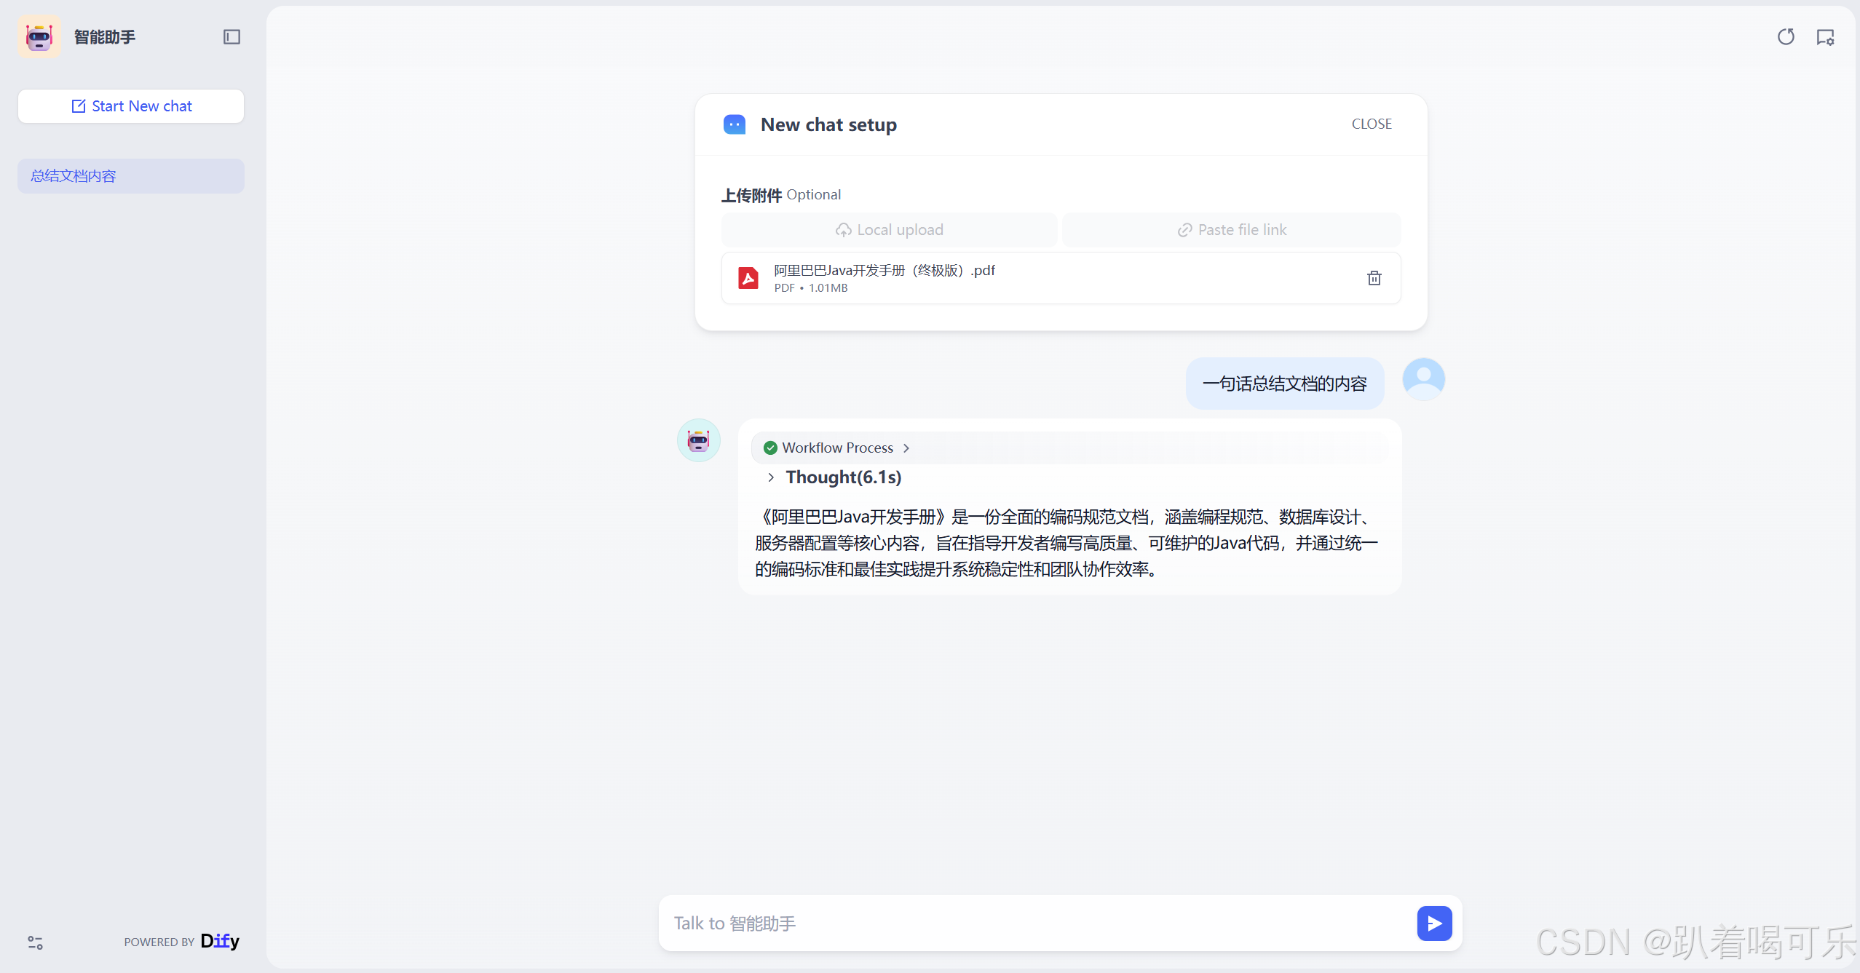Click the PDF • 1.01MB file size text

[810, 288]
